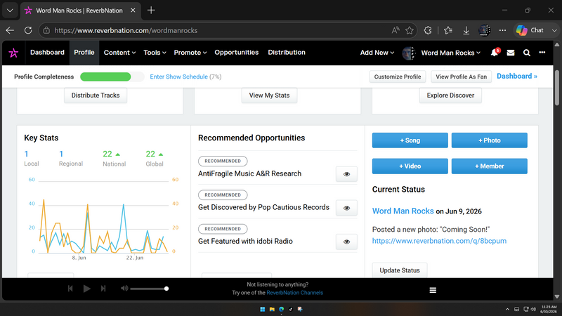Skip to next track in player
Viewport: 562px width, 316px height.
pos(103,289)
